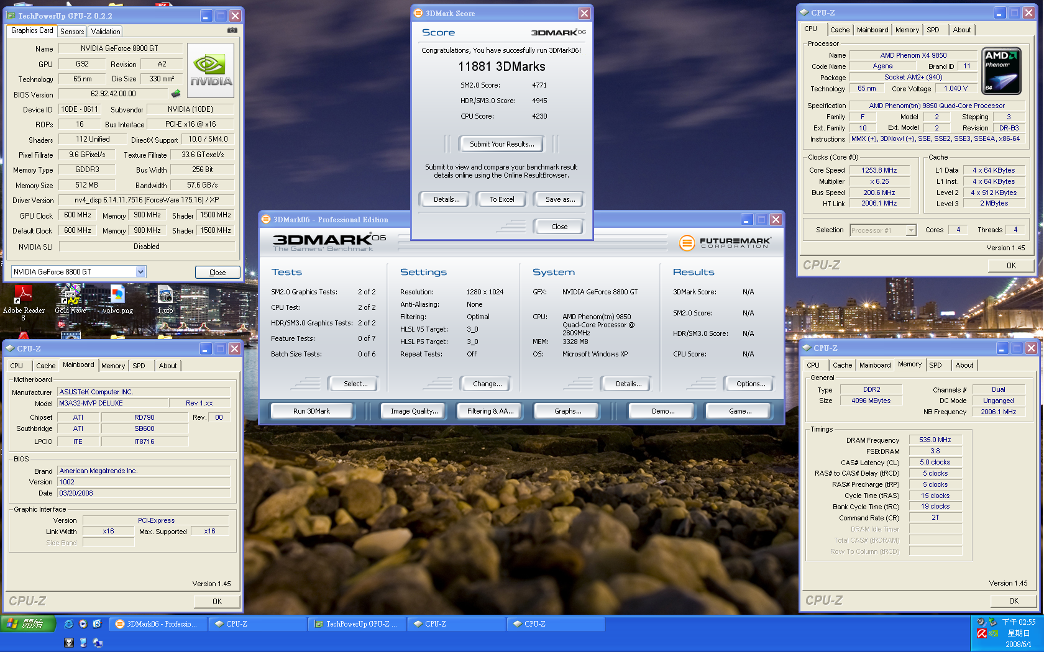
Task: Click the foobar2000 alien quick launch icon
Action: pos(68,643)
